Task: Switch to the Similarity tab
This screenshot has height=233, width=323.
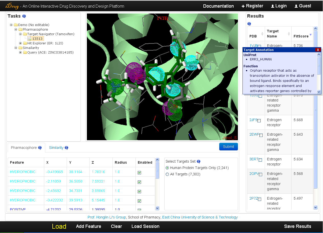Action: click(56, 148)
